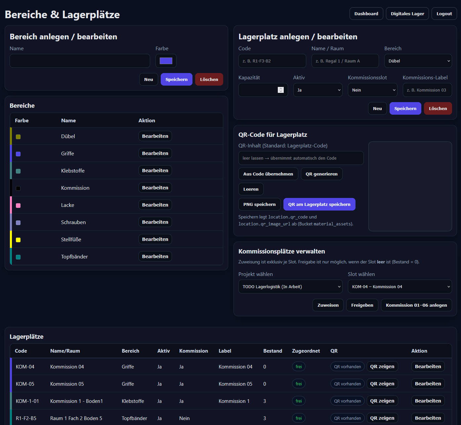Click QR am Lagerplatz speichern

(x=319, y=204)
